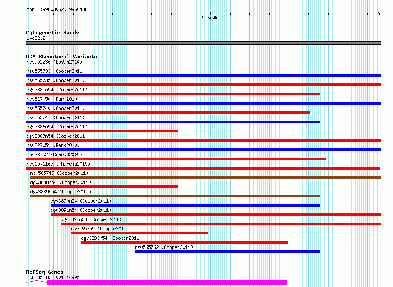This screenshot has width=393, height=287.
Task: Click the RefSeq Genes track title
Action: point(45,272)
